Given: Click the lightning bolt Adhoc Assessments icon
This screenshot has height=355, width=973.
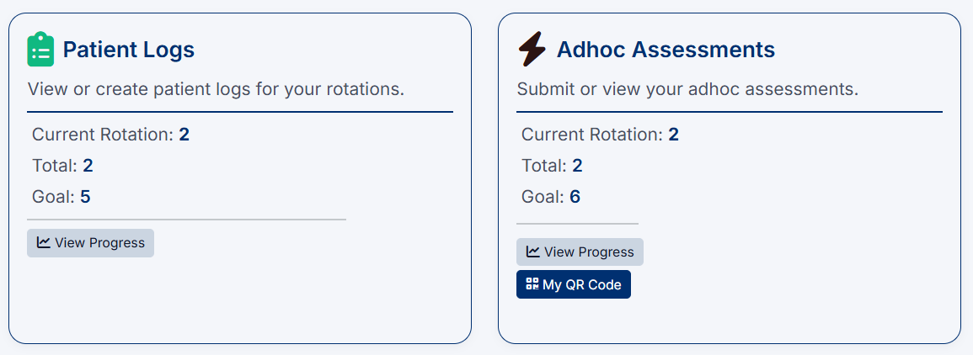Looking at the screenshot, I should tap(531, 50).
